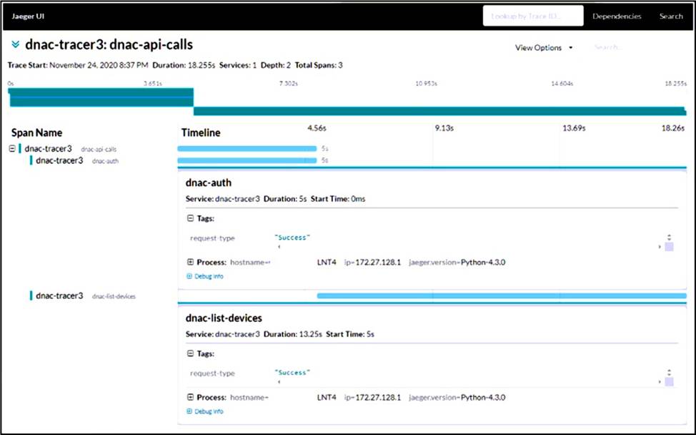The height and width of the screenshot is (435, 696).
Task: Expand Process section under dnac-auth
Action: click(x=191, y=263)
